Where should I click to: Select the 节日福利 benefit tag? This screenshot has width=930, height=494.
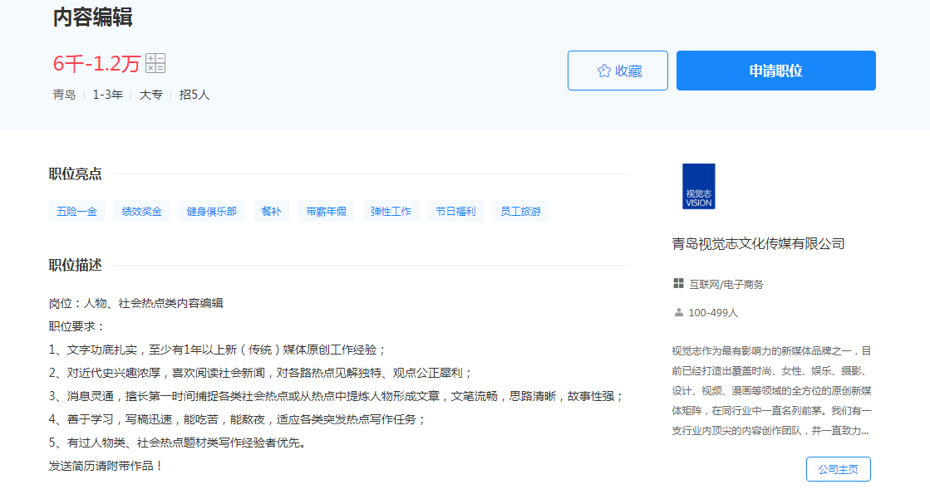455,212
